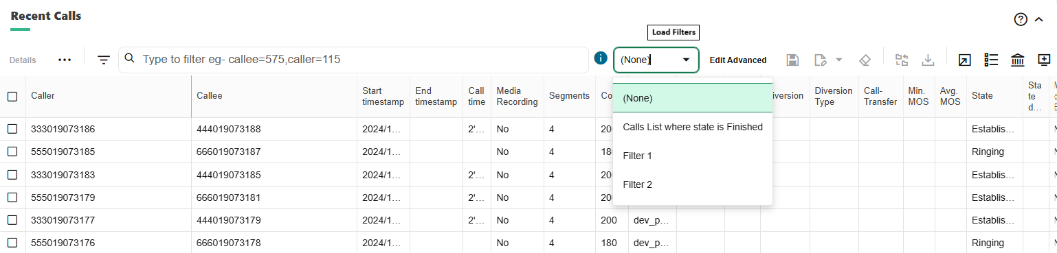Select (None) in the filter list
This screenshot has width=1057, height=253.
693,98
